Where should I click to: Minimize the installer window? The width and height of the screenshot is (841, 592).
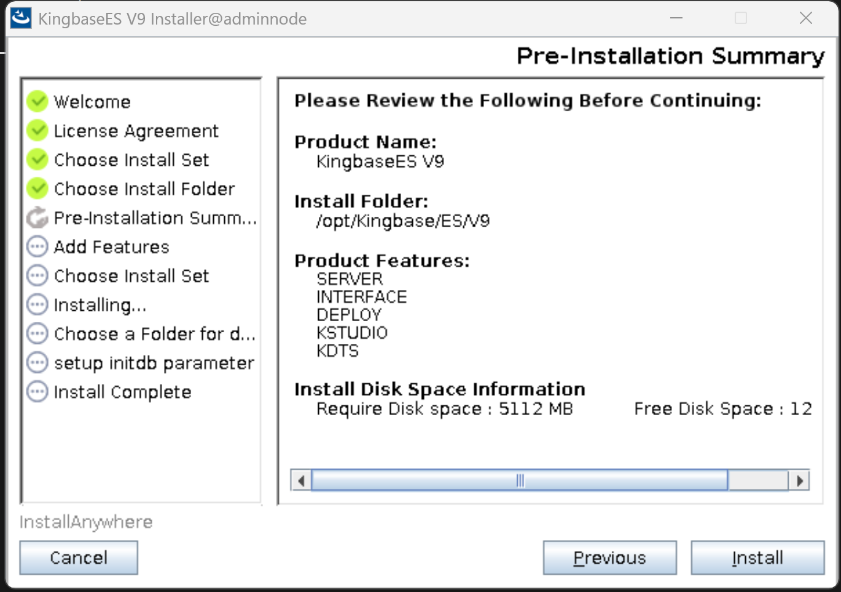click(x=676, y=18)
